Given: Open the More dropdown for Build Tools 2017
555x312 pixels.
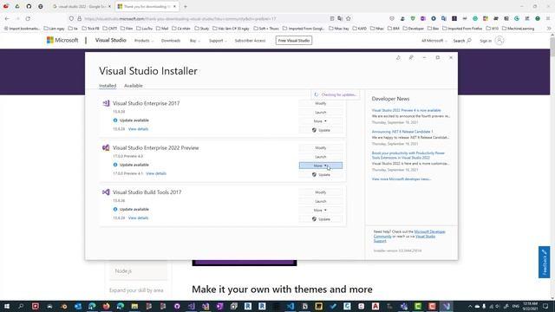Looking at the screenshot, I should coord(320,210).
